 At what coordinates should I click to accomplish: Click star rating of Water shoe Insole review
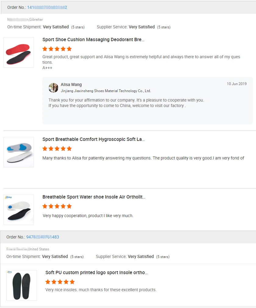[x=57, y=206]
